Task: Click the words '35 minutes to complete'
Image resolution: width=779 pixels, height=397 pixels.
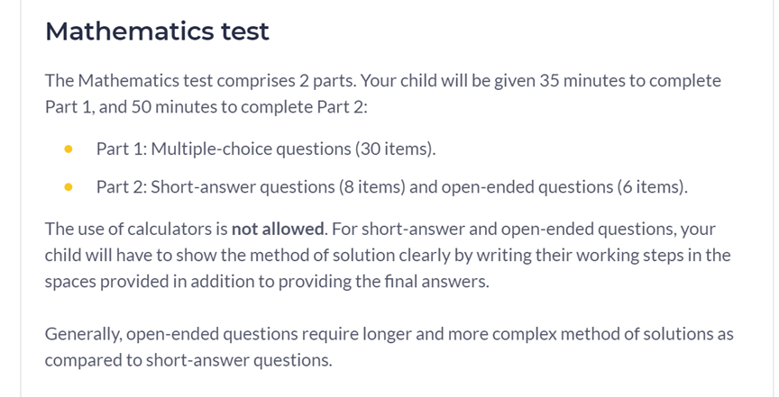Action: tap(630, 81)
